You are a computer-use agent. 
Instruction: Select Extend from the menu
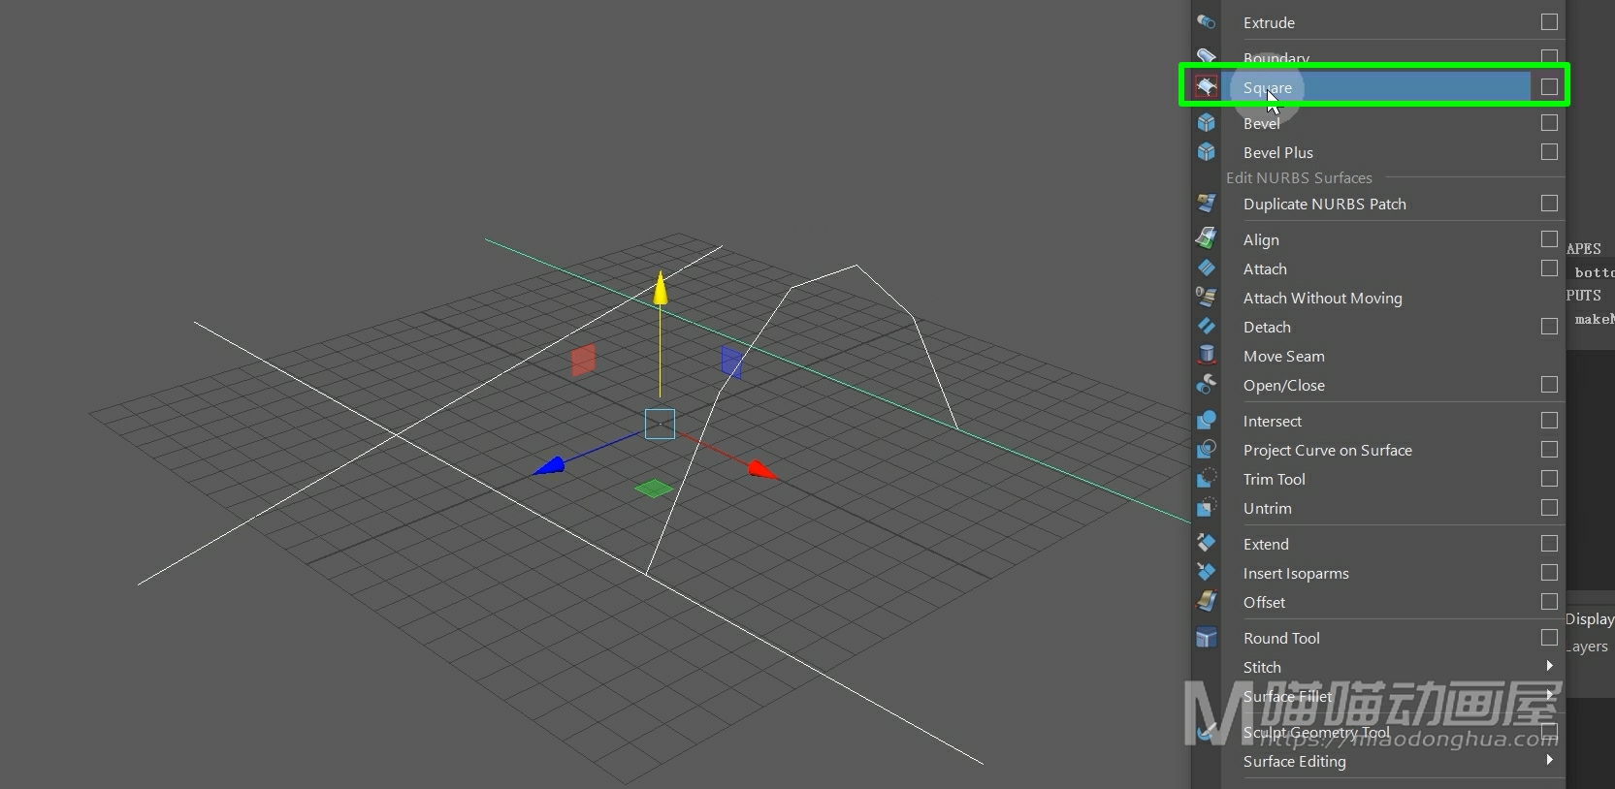[1266, 544]
